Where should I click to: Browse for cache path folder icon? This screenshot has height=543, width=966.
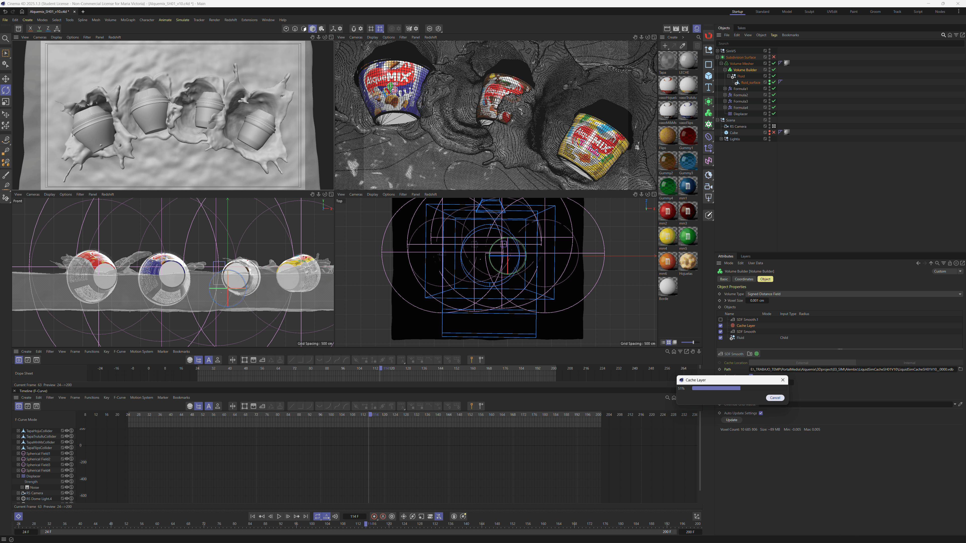coord(960,369)
